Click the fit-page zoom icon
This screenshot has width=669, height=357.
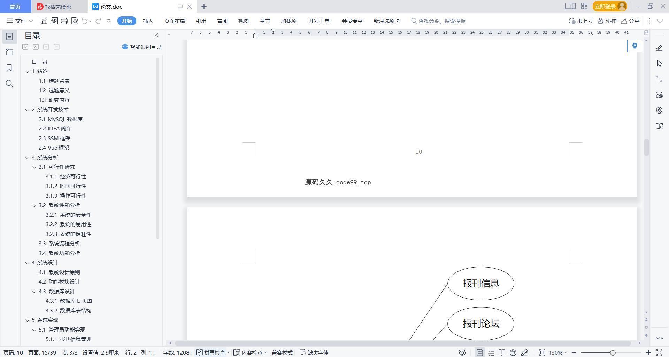542,352
